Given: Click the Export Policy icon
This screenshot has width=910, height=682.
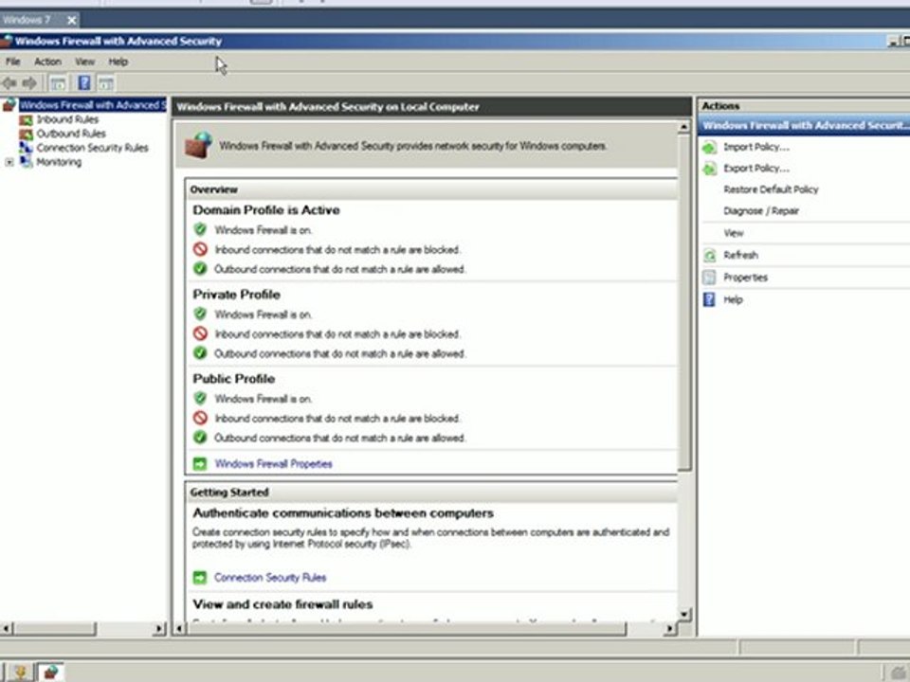Looking at the screenshot, I should (709, 169).
